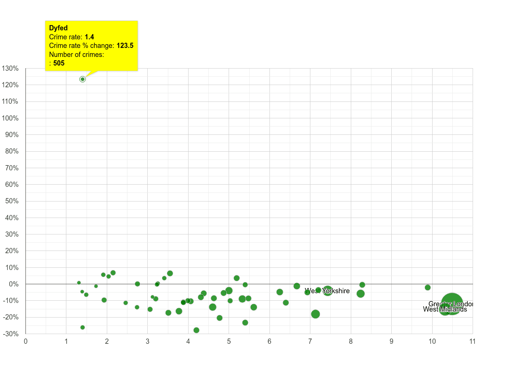Click the bubble at -11% near rate 6.4

click(286, 303)
